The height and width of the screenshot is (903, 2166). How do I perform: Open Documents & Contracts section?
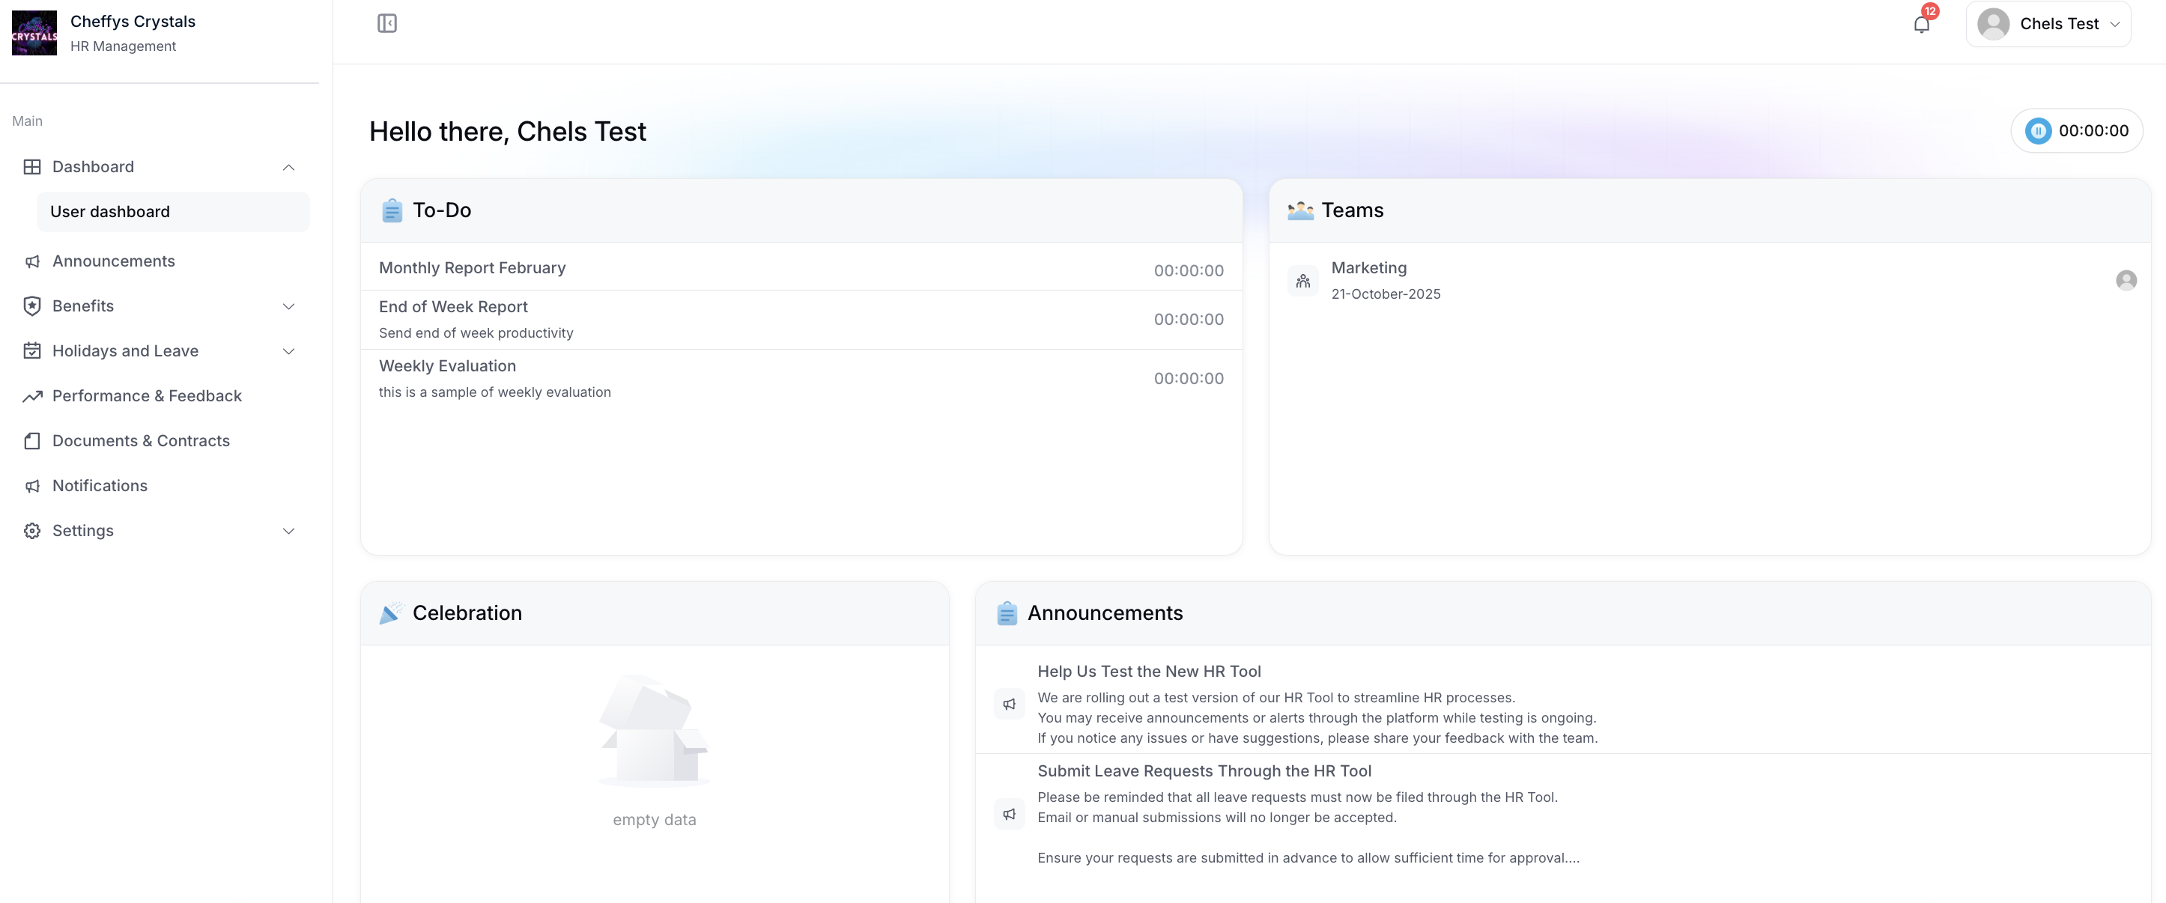(x=140, y=440)
